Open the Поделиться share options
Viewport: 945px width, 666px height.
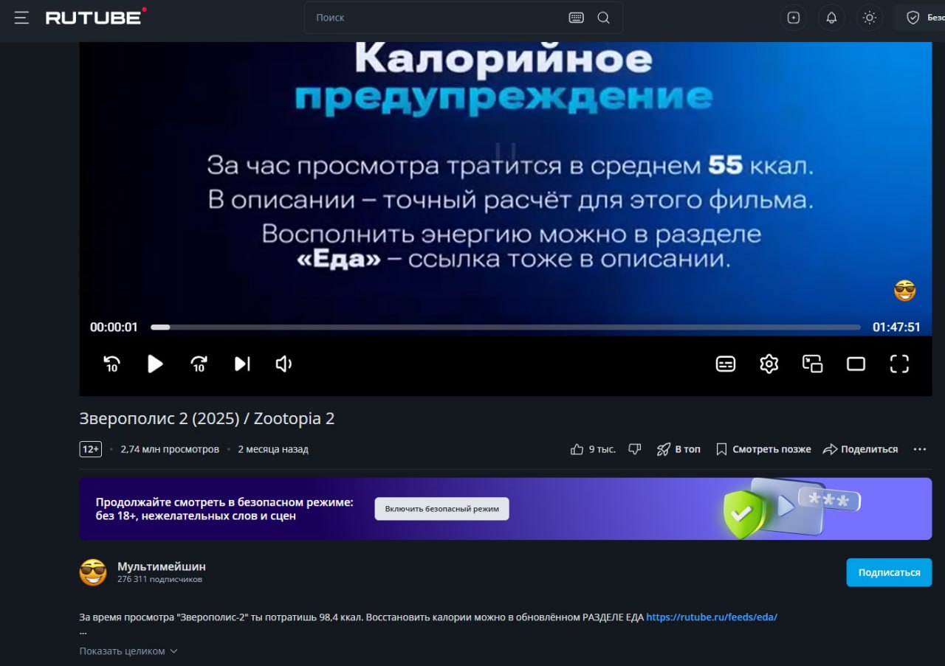click(x=861, y=449)
